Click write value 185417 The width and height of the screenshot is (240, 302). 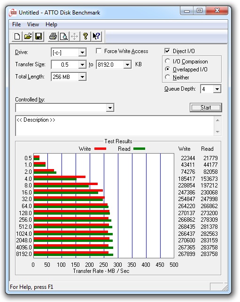coord(186,179)
